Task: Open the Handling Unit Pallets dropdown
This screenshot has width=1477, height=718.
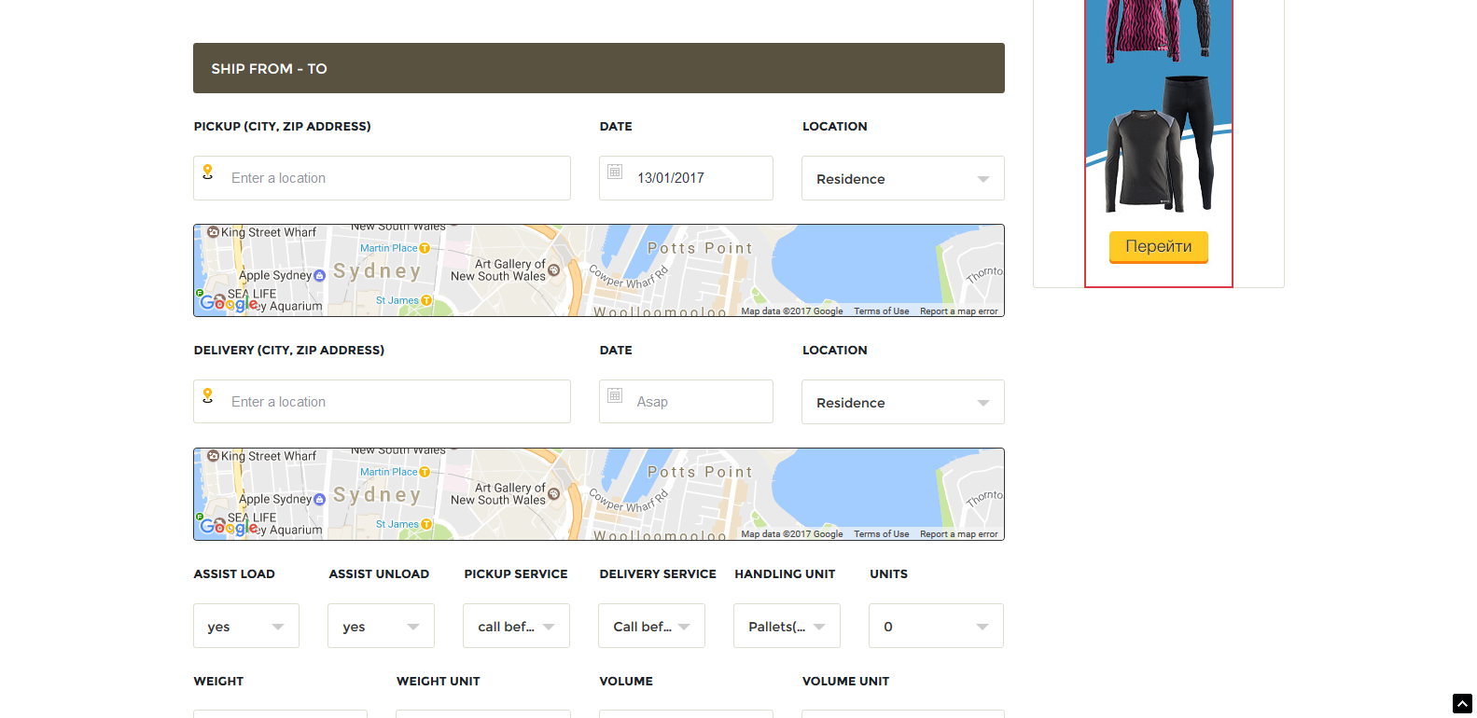Action: click(x=787, y=626)
